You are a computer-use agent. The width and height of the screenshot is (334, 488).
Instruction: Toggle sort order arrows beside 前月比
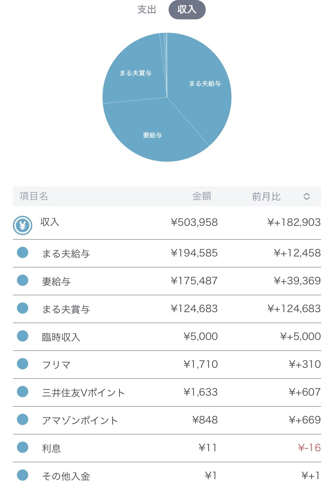click(x=307, y=196)
